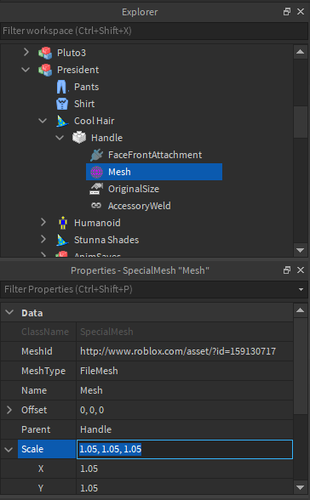Click the ClassName property label

click(45, 332)
